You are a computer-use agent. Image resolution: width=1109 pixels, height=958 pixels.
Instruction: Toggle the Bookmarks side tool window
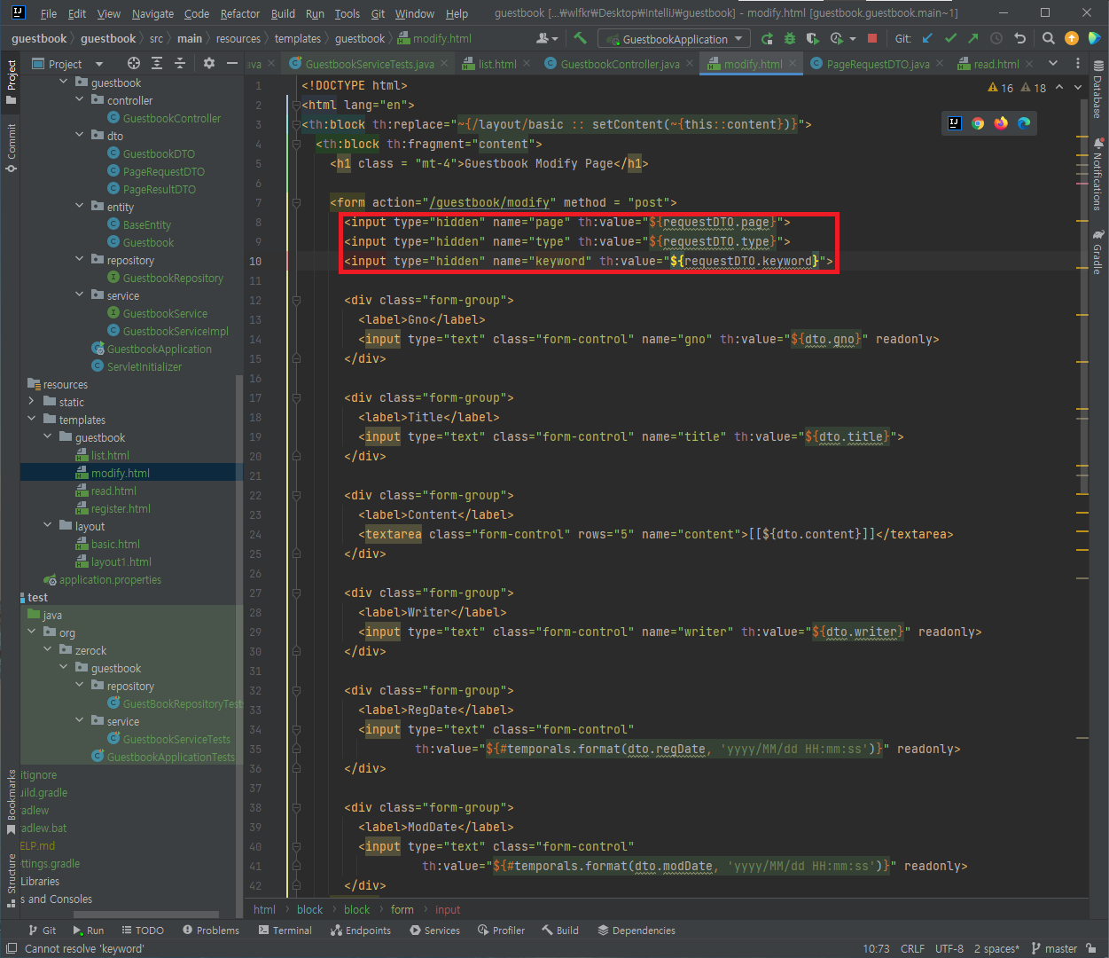tap(11, 802)
